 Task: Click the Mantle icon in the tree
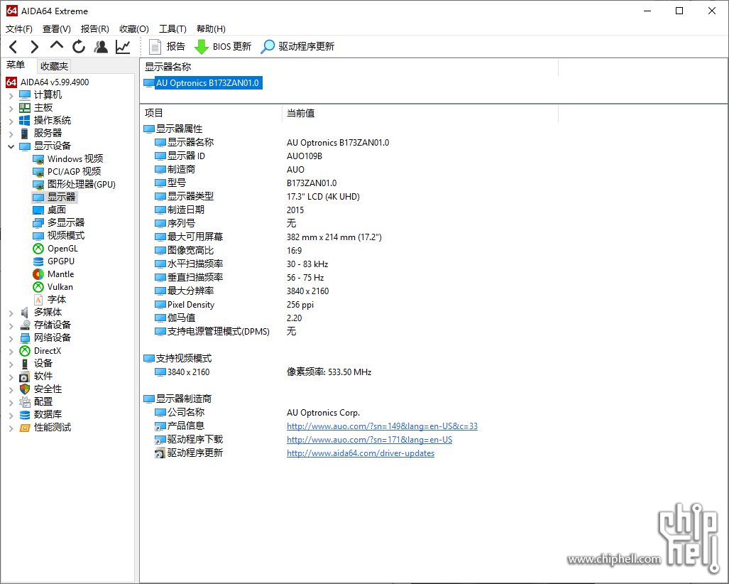coord(38,274)
